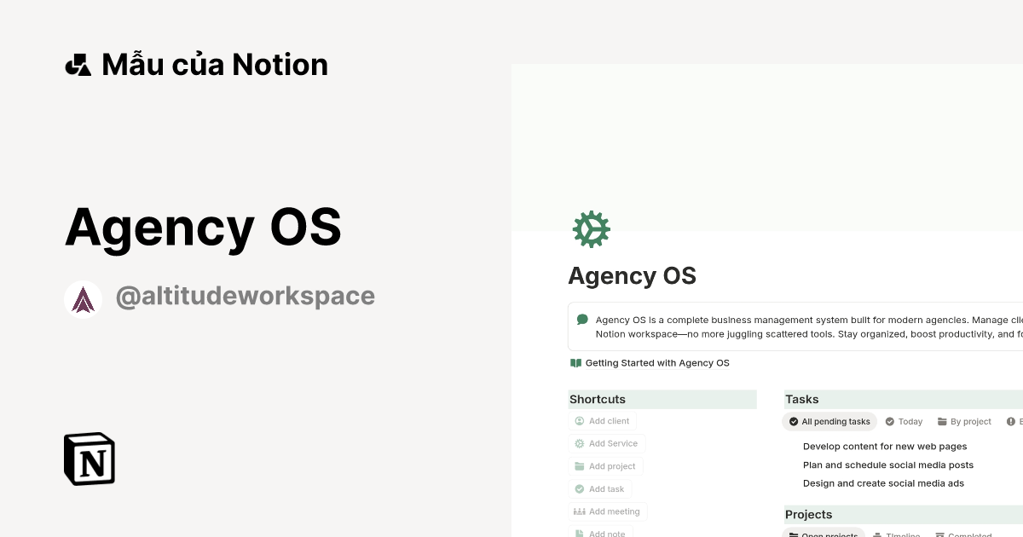Click the person icon on Add client

[579, 420]
